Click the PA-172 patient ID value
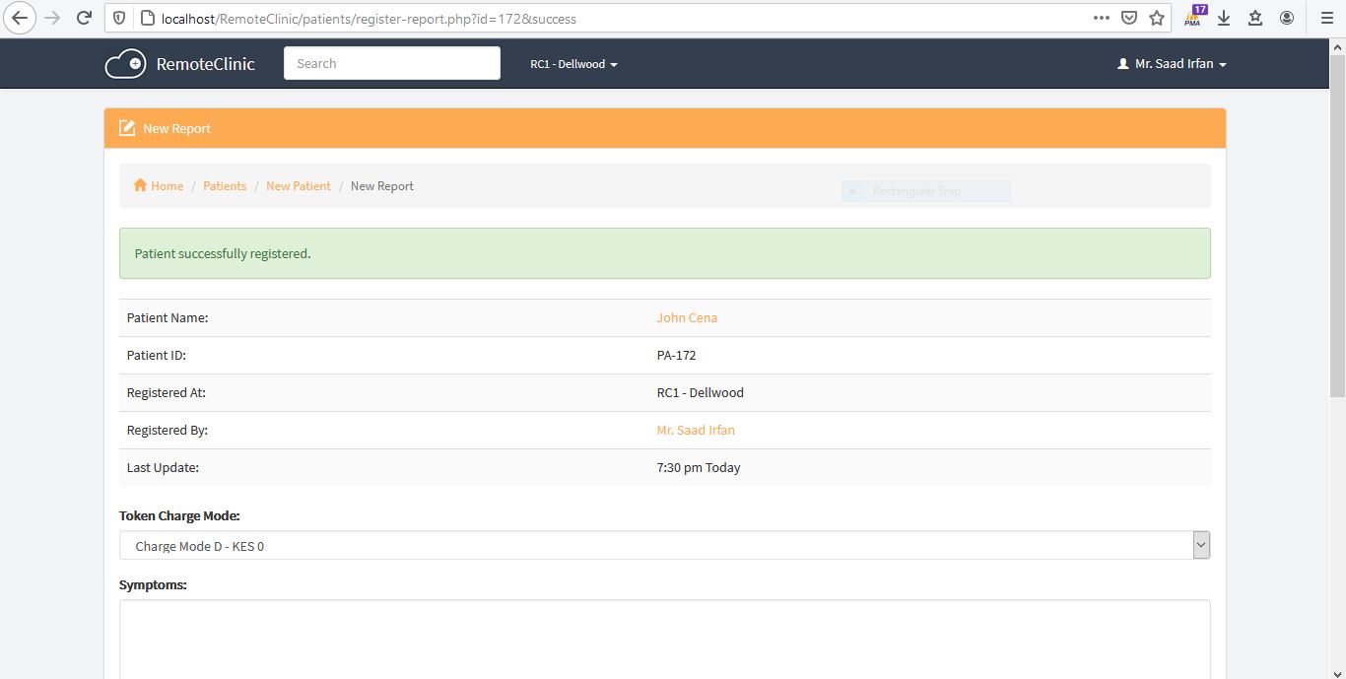Screen dimensions: 1346x679 [x=676, y=355]
